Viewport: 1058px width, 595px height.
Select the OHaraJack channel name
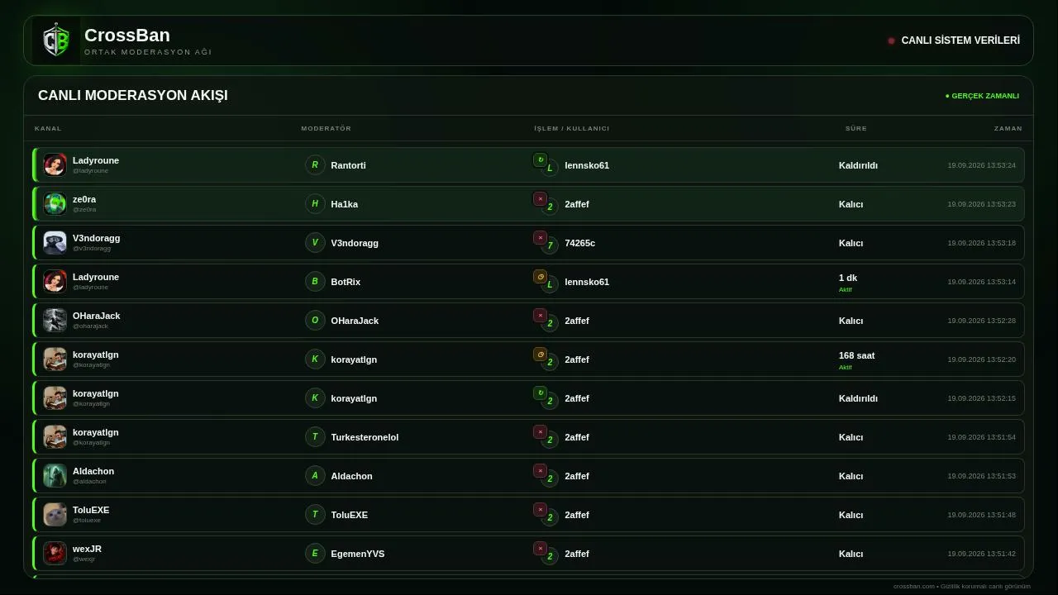tap(96, 316)
